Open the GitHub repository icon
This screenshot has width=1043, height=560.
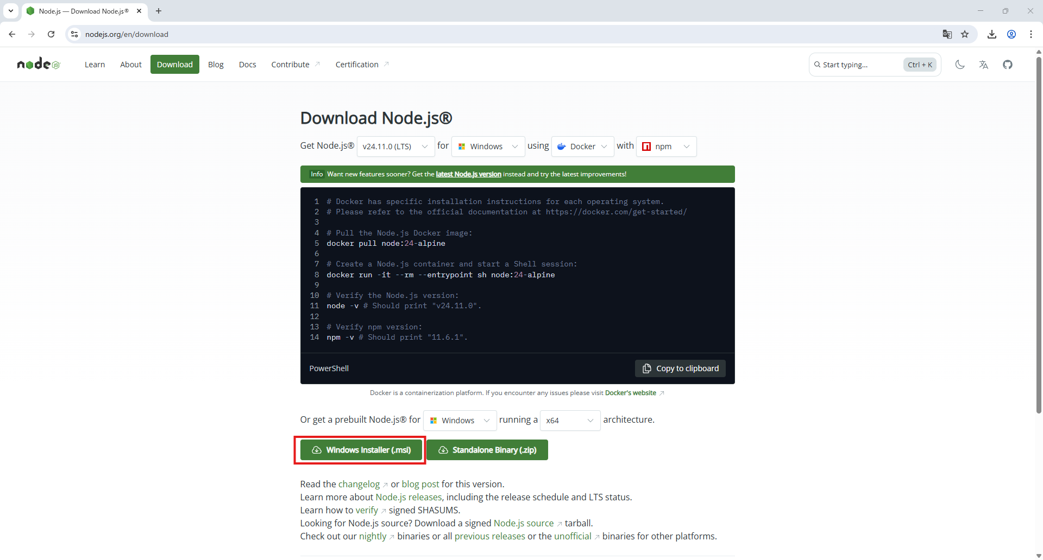point(1008,64)
